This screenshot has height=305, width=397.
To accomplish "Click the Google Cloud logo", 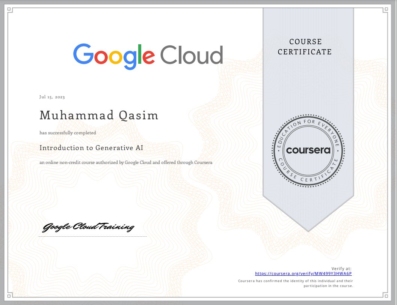I will 148,54.
